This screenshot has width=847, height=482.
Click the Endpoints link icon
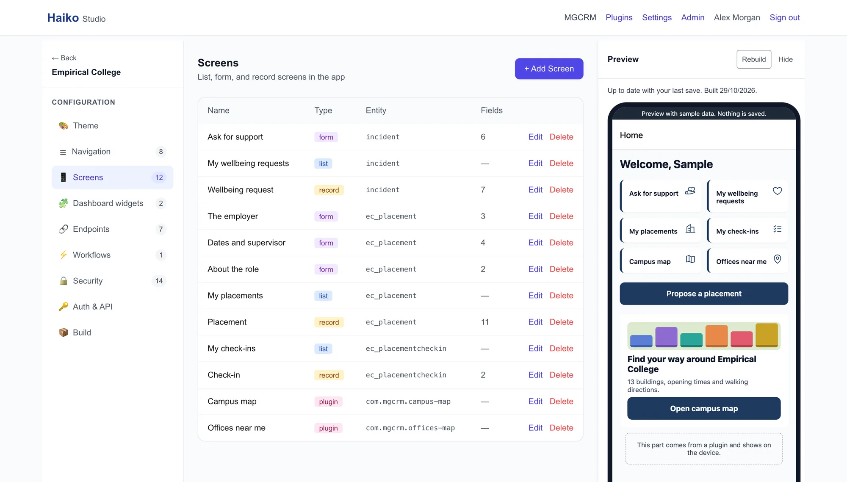pos(64,229)
